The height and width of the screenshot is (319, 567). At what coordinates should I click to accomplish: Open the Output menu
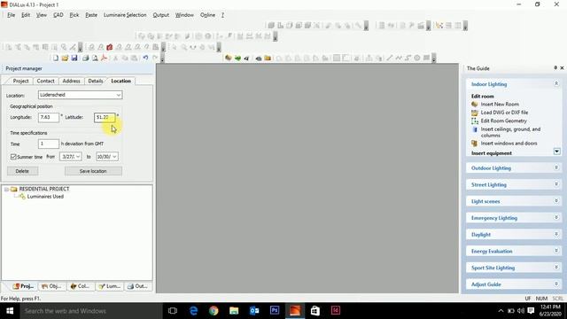pyautogui.click(x=161, y=15)
